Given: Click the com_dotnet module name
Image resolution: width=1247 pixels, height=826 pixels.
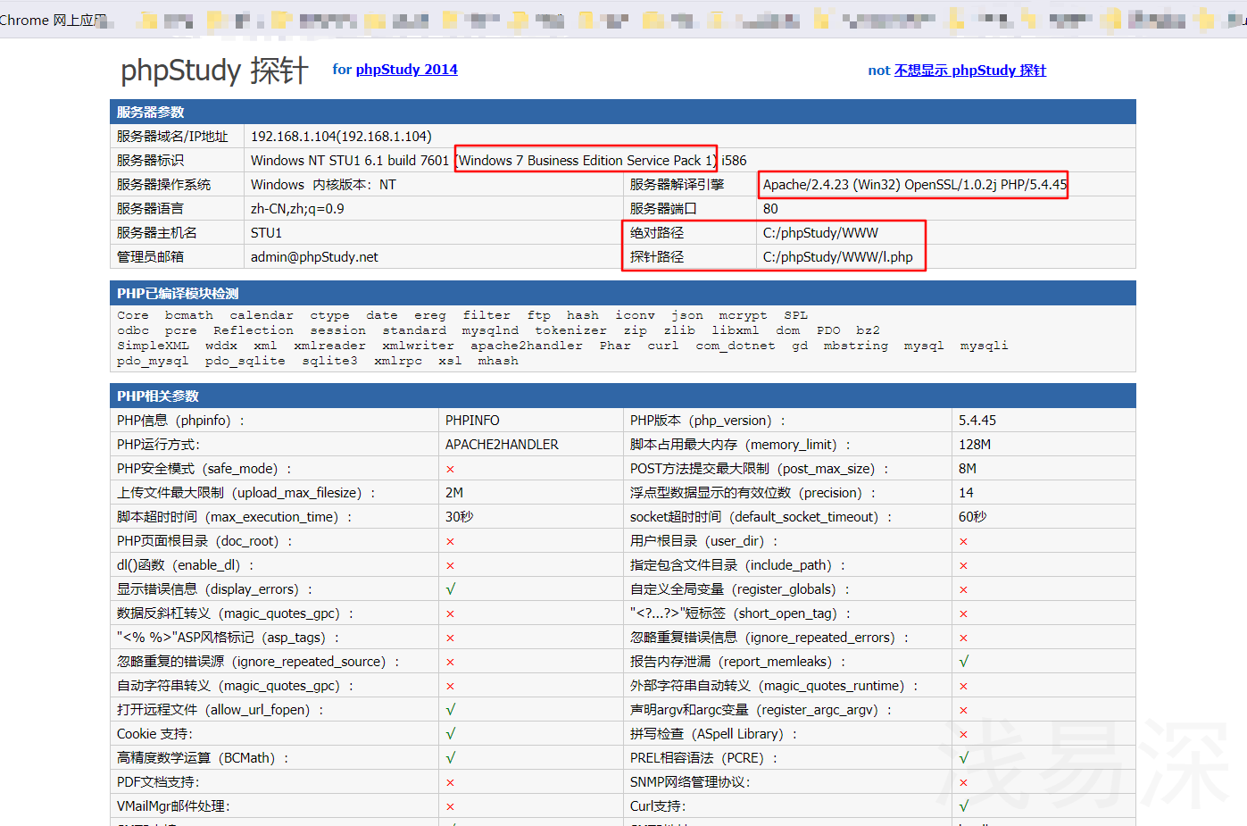Looking at the screenshot, I should pyautogui.click(x=736, y=346).
